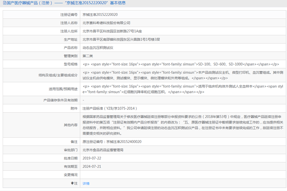This screenshot has height=191, width=287.
Task: Click the header title 国产医疗器械产品（注册）
Action: click(x=30, y=3)
